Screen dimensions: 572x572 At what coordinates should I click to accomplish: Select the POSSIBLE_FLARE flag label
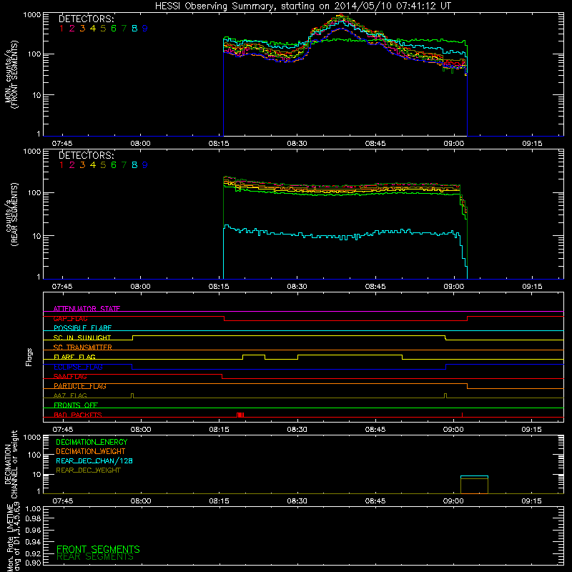pyautogui.click(x=82, y=328)
